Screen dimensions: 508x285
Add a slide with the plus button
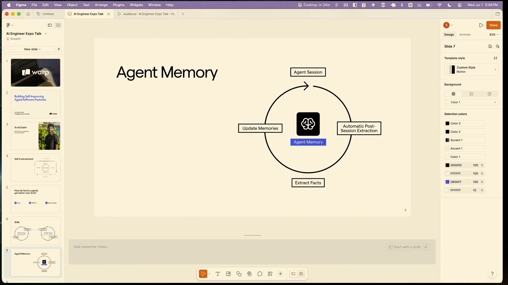pos(59,49)
